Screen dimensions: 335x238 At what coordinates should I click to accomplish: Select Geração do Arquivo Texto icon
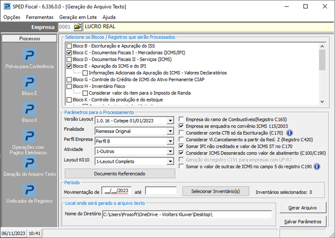coord(29,163)
